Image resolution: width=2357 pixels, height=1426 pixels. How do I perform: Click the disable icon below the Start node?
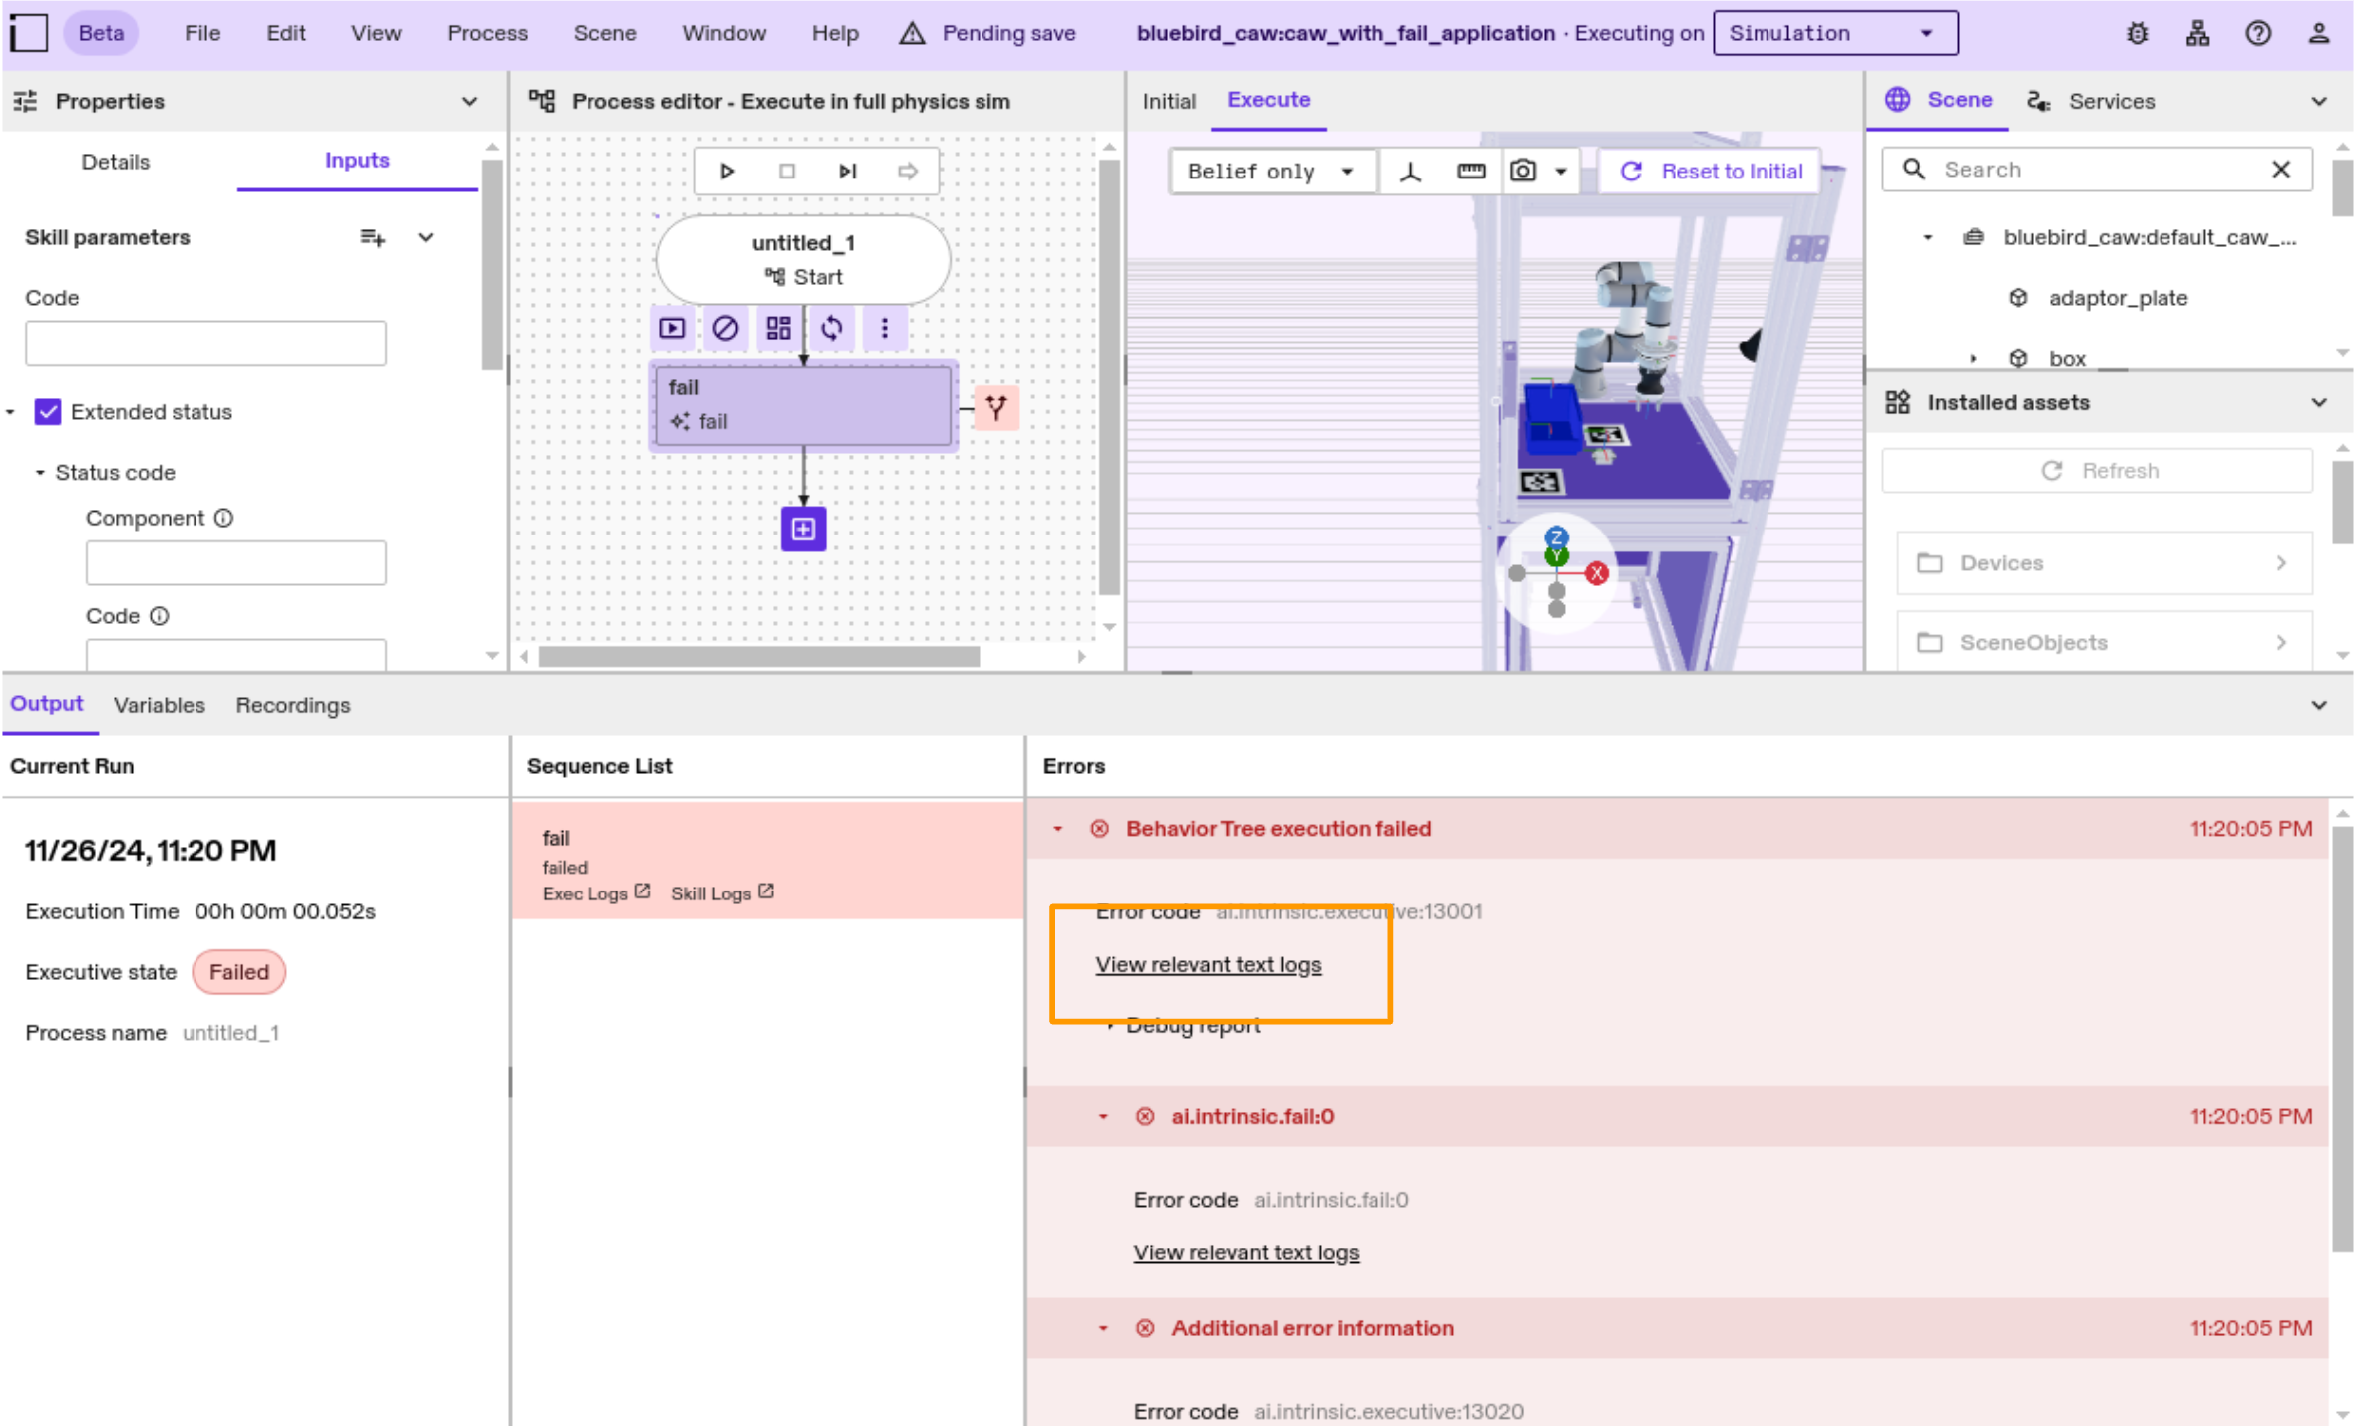pyautogui.click(x=725, y=328)
